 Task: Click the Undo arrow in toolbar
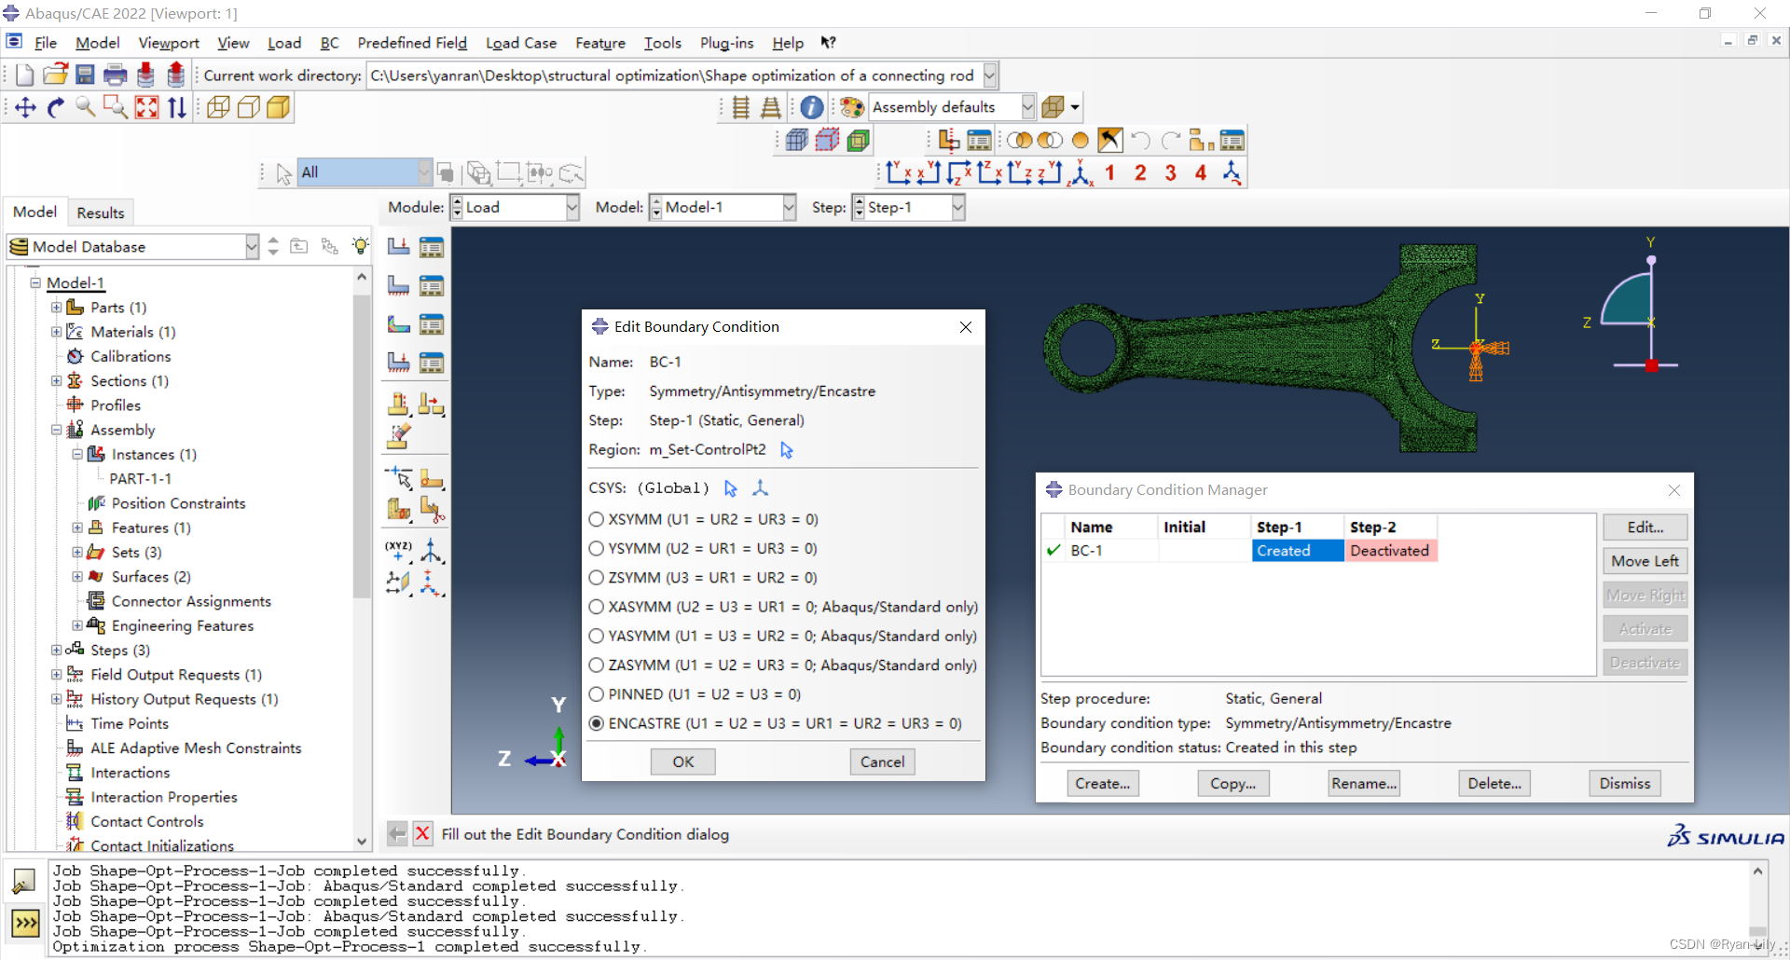click(x=1140, y=141)
